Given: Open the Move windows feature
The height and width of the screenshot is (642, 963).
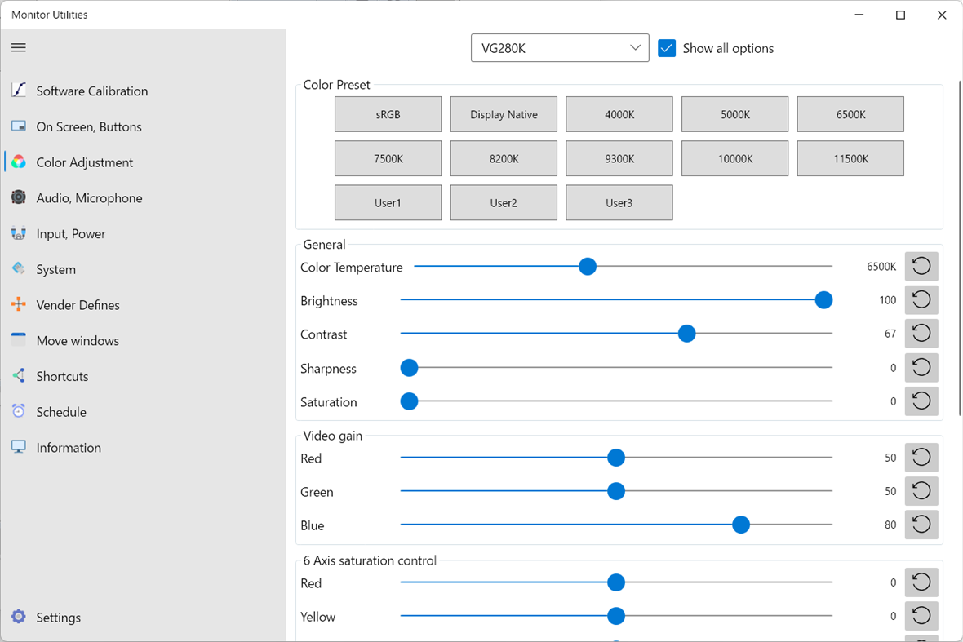Looking at the screenshot, I should click(x=78, y=340).
